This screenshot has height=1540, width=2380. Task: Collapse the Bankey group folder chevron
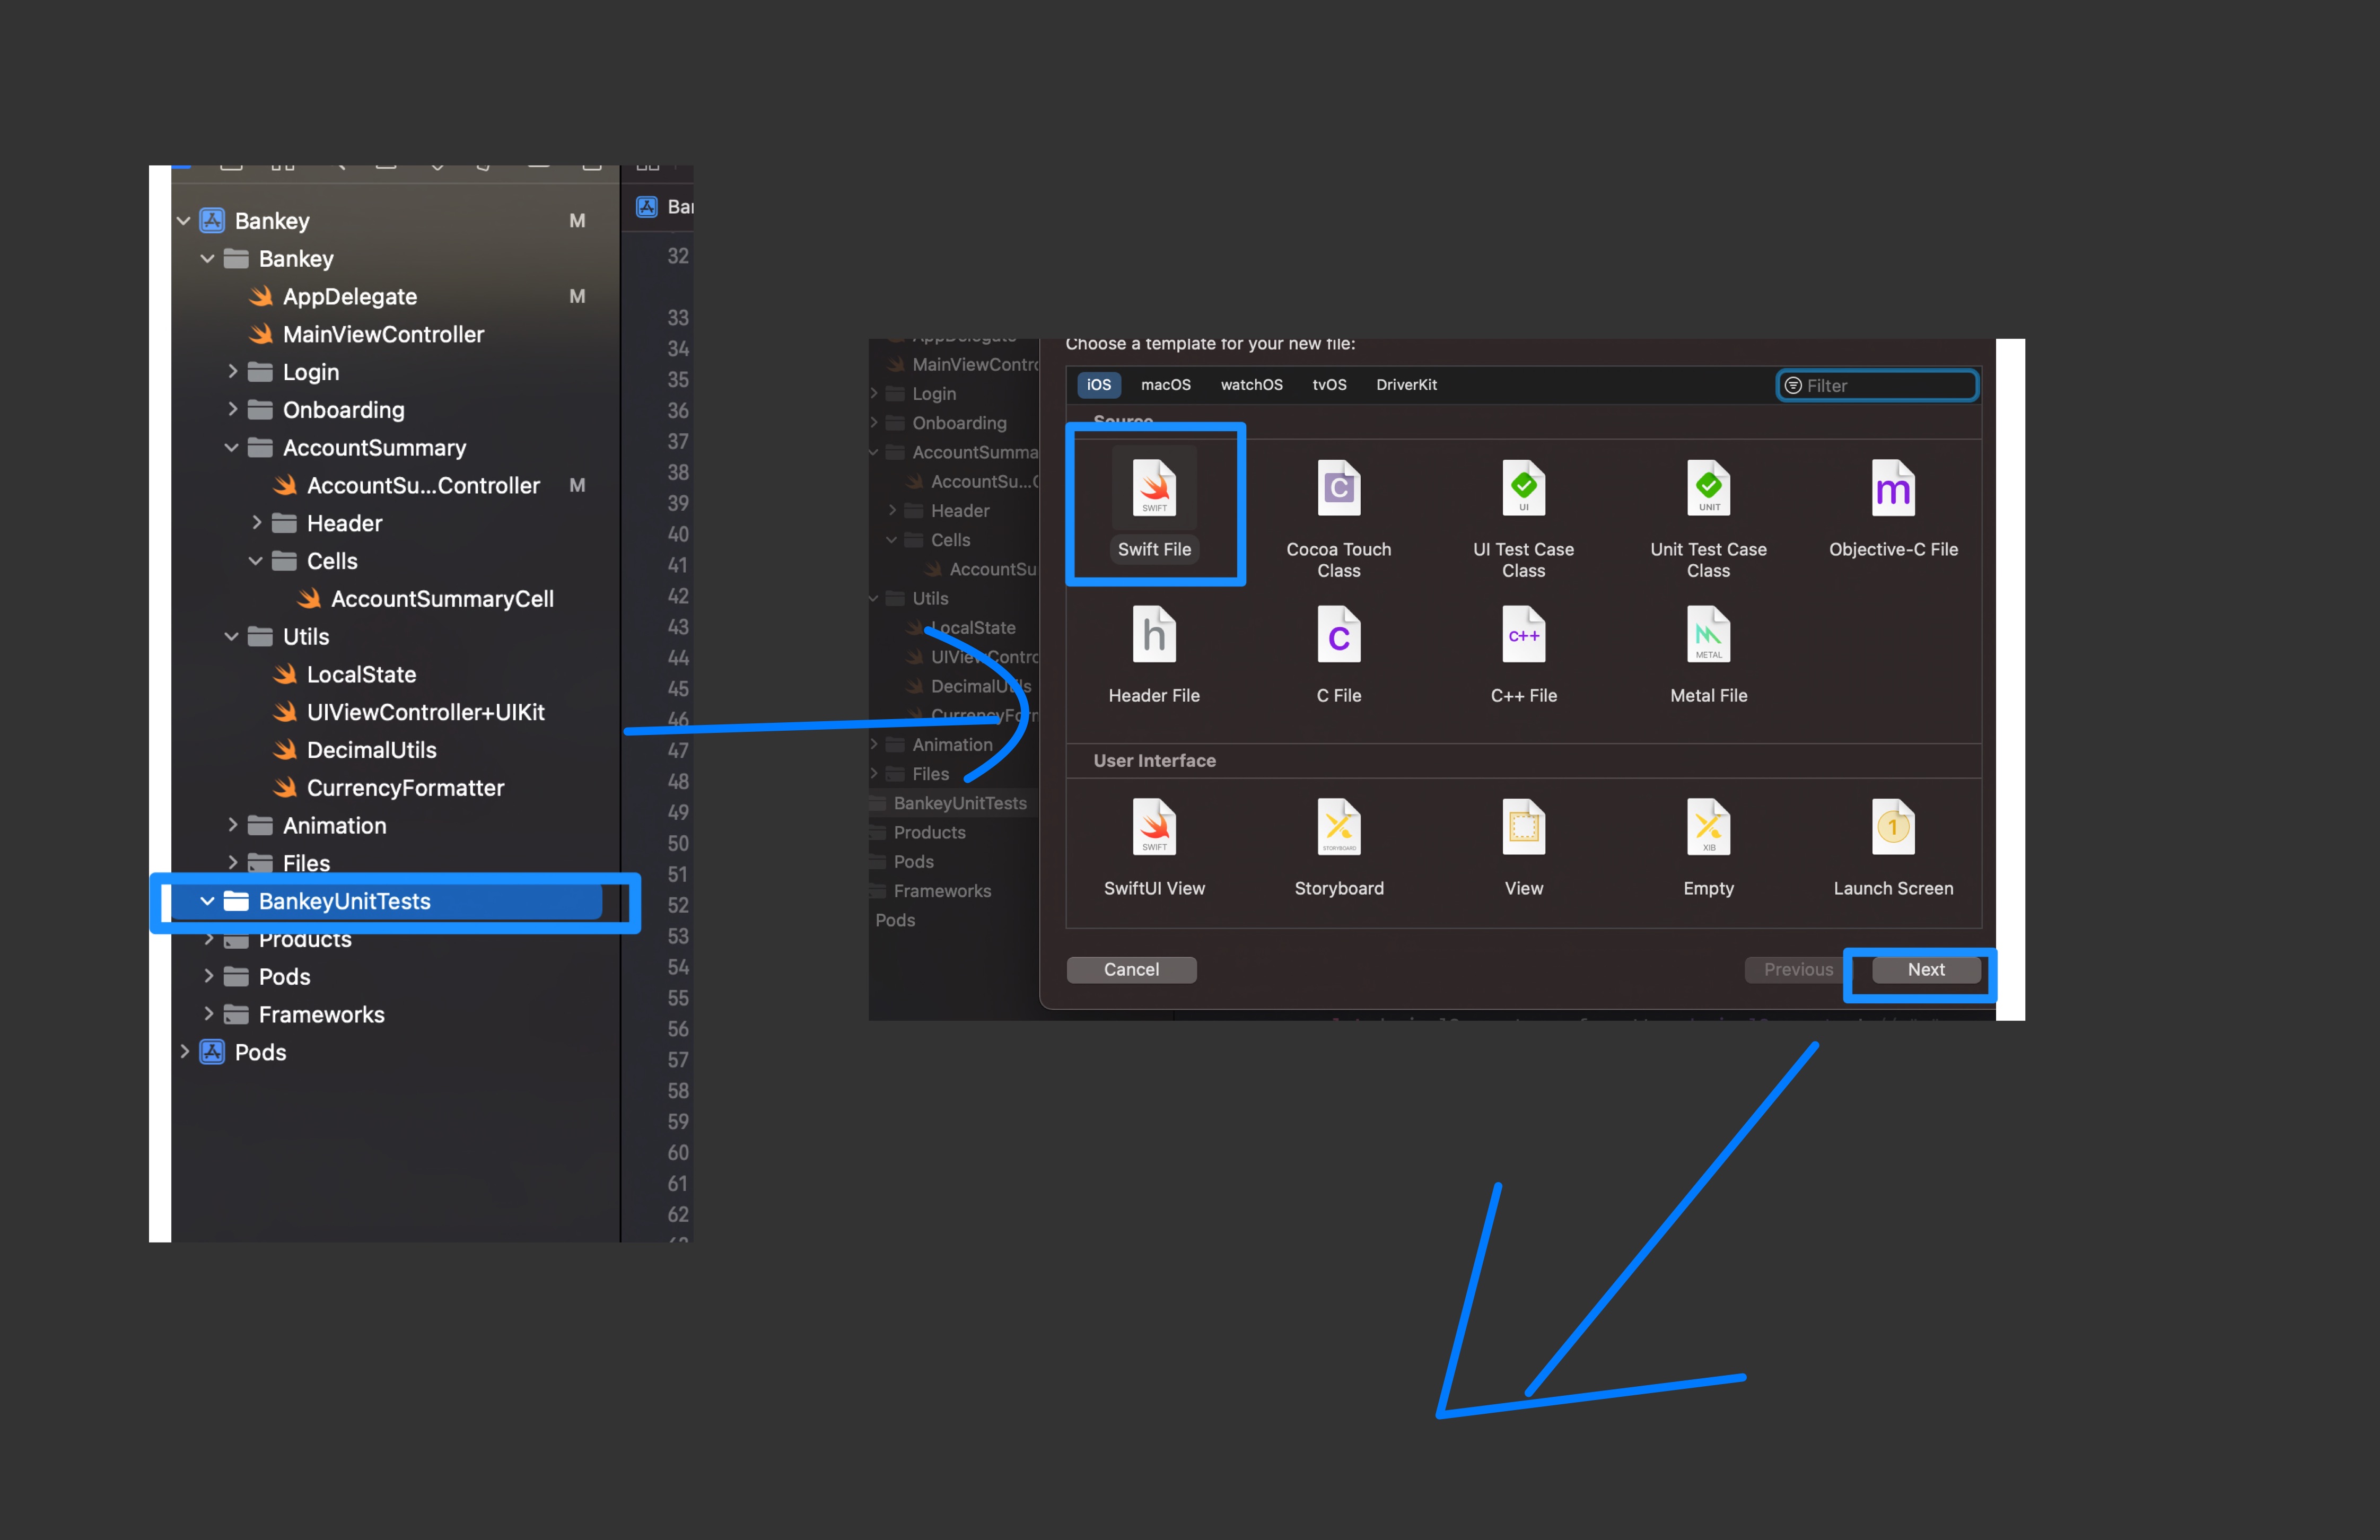pyautogui.click(x=208, y=258)
